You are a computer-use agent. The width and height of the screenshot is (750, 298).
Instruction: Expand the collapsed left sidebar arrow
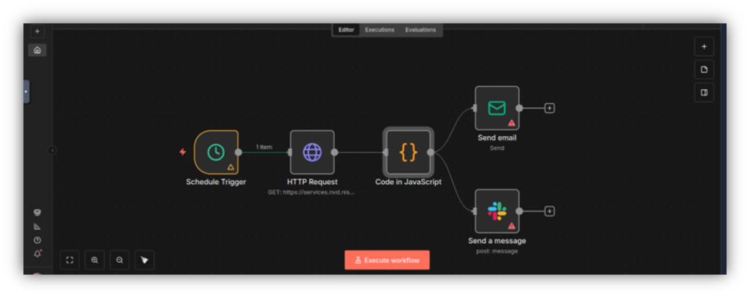pos(52,150)
